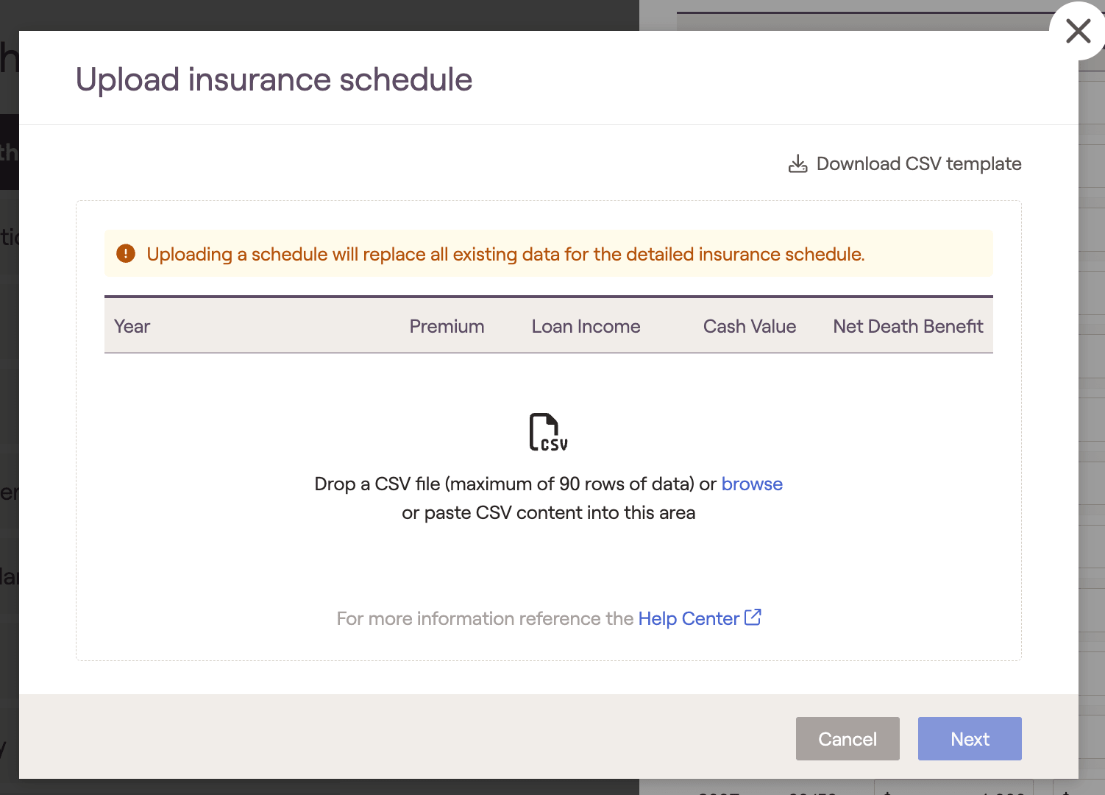Viewport: 1105px width, 795px height.
Task: Click the download tray icon
Action: (x=797, y=164)
